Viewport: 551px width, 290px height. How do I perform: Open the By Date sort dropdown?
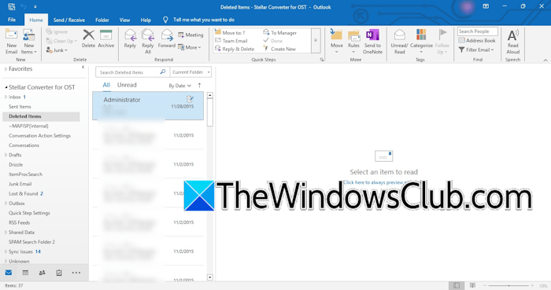point(179,86)
